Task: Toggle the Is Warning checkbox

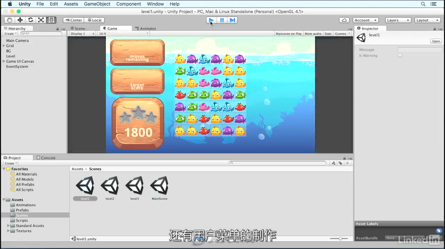Action: pyautogui.click(x=400, y=56)
